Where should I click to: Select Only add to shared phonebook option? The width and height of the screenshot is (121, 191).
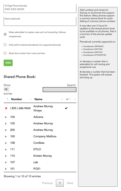pyautogui.click(x=5, y=45)
